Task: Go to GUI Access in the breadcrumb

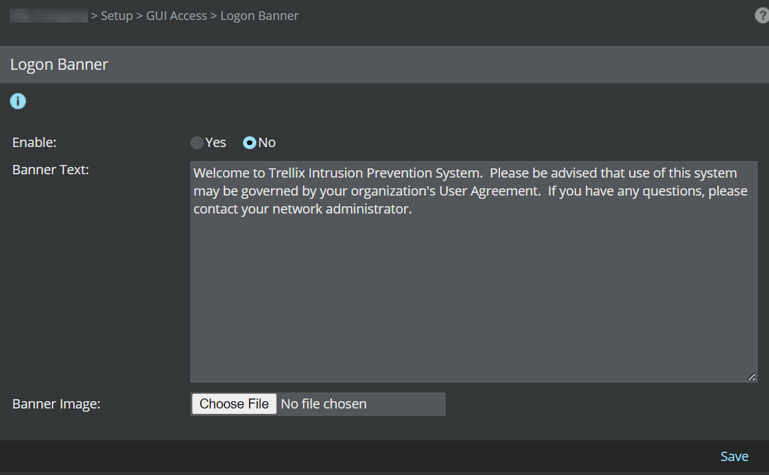Action: click(x=176, y=16)
